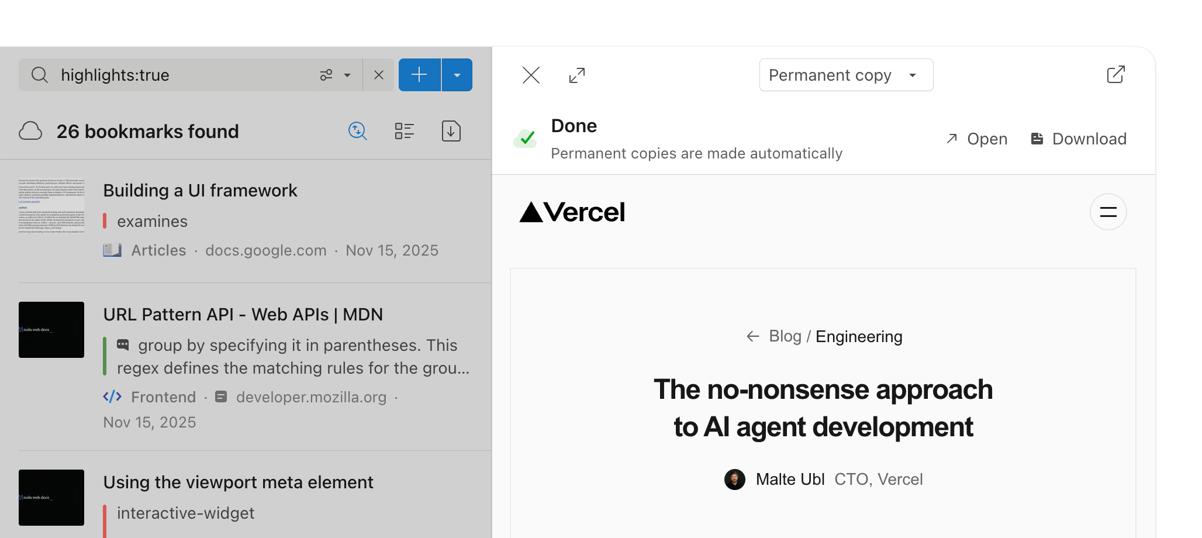Open bookmark in external browser icon
1202x538 pixels.
coord(1115,75)
